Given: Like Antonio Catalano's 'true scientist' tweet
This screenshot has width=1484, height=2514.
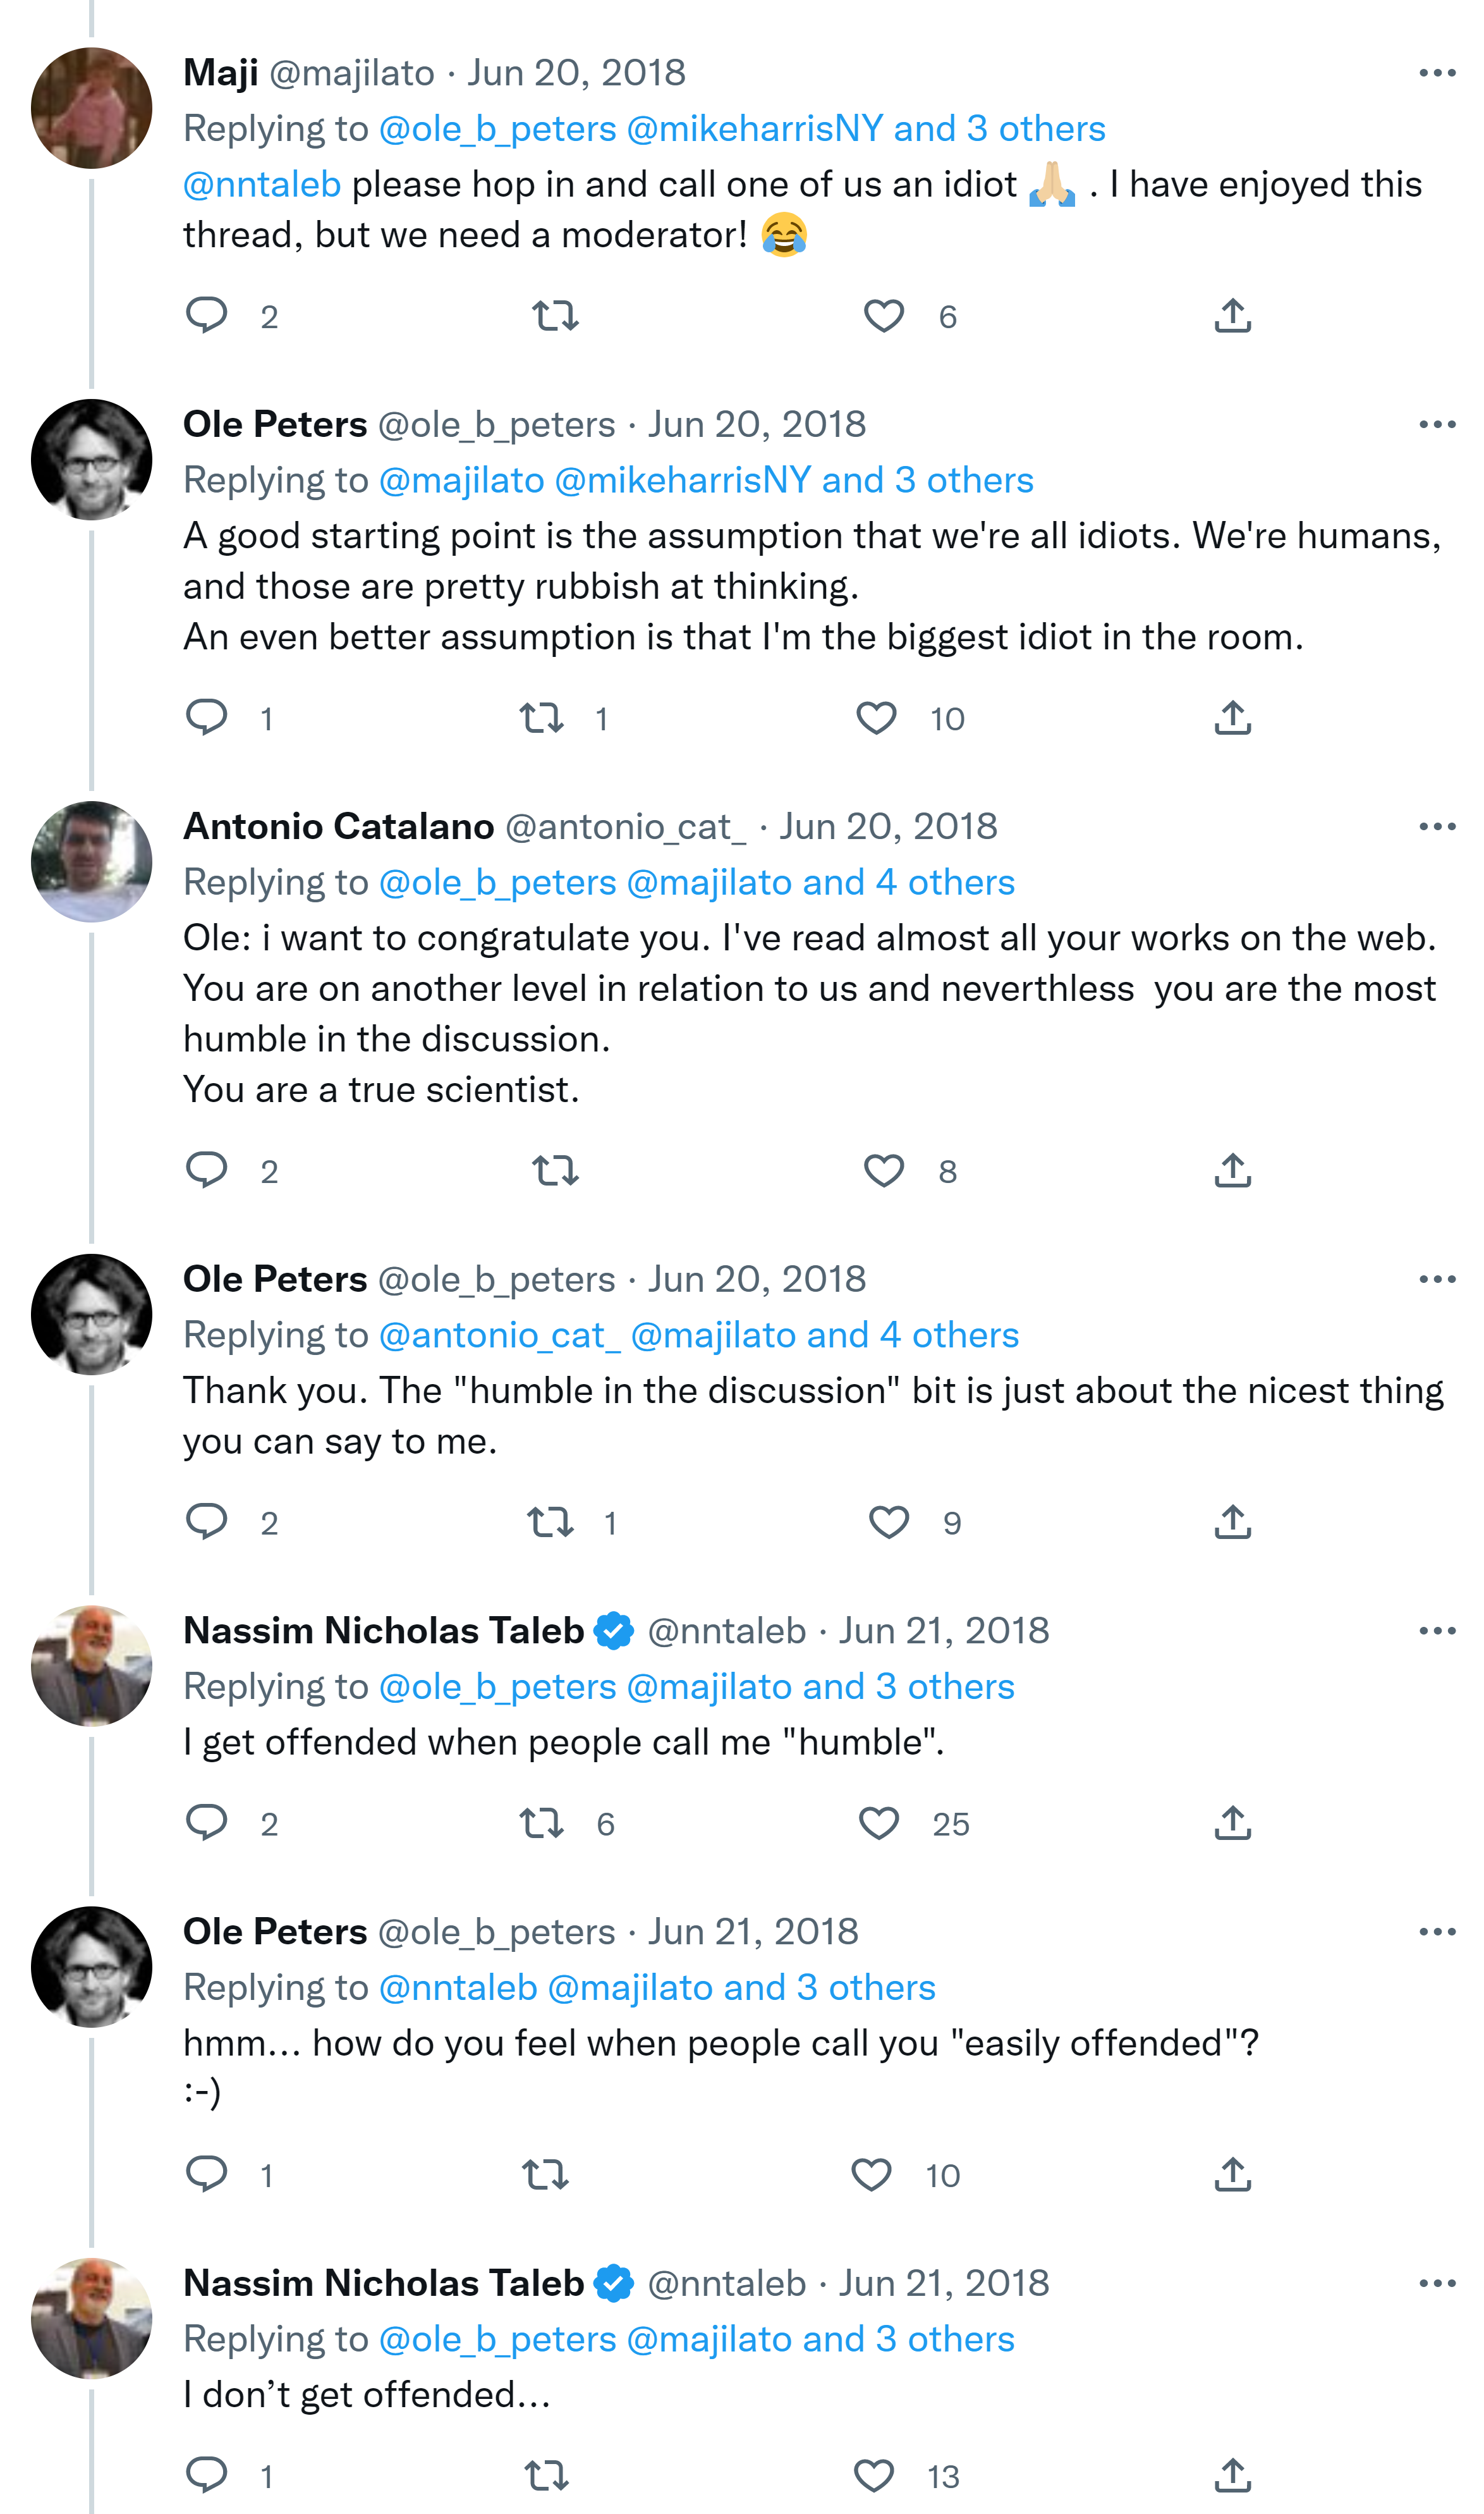Looking at the screenshot, I should [883, 1170].
